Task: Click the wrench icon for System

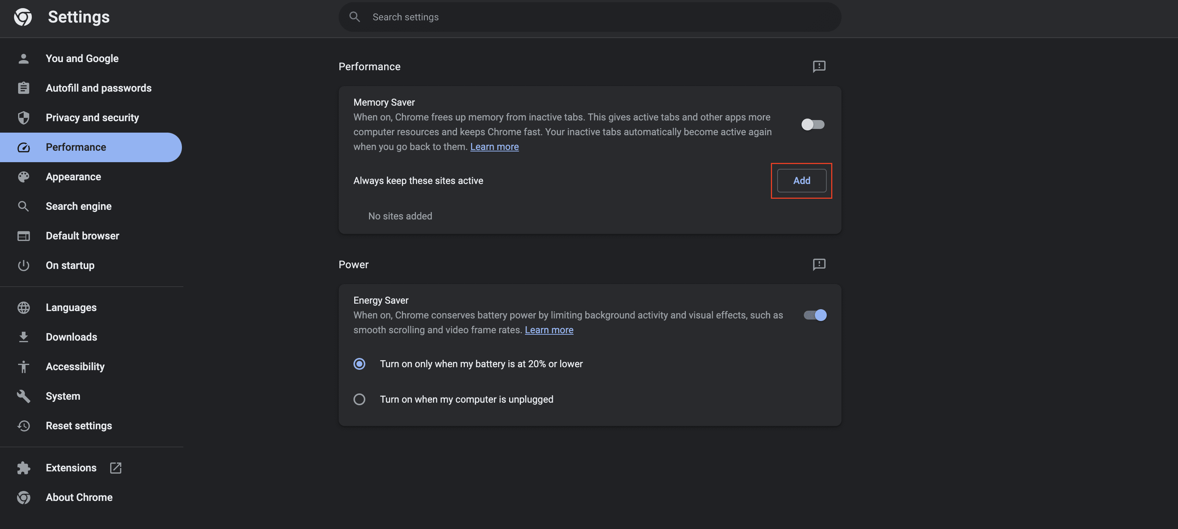Action: tap(24, 396)
